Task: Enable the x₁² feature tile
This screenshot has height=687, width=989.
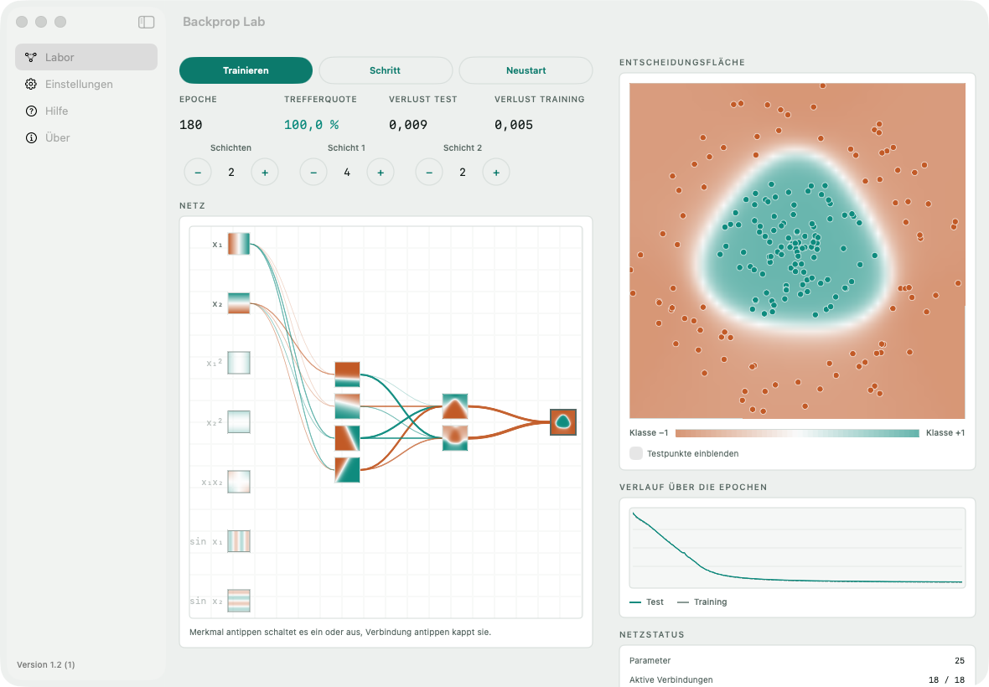Action: point(238,363)
